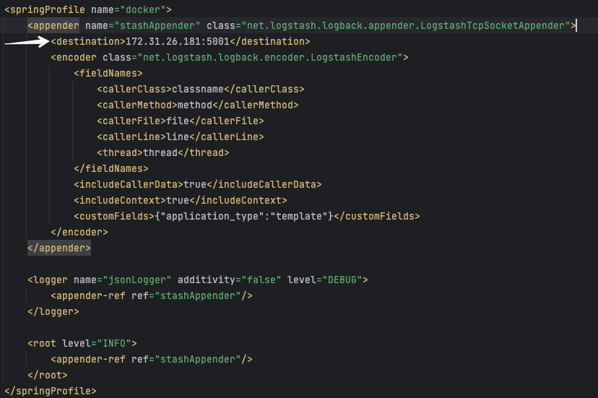Click the true value of includeCallerData
Image resolution: width=598 pixels, height=398 pixels.
click(x=195, y=184)
